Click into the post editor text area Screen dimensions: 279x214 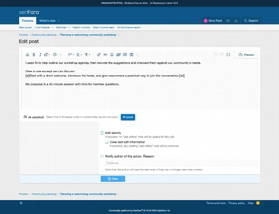[x=139, y=84]
